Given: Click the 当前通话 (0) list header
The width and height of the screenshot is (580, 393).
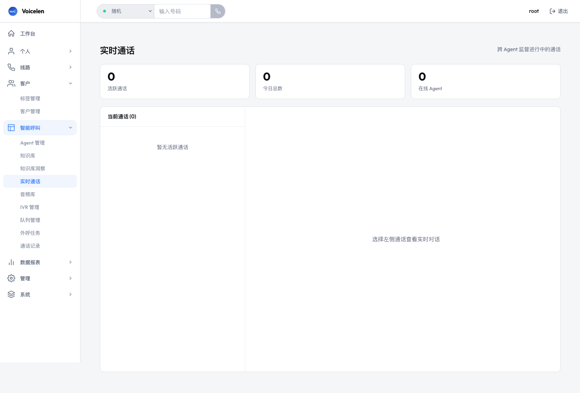Looking at the screenshot, I should click(x=172, y=116).
